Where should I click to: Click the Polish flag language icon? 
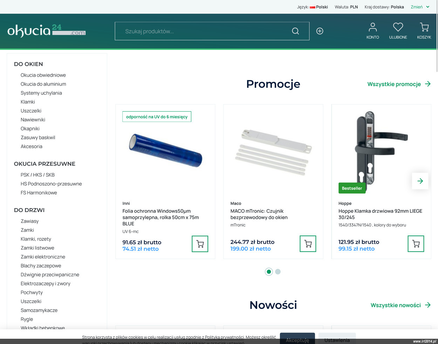pyautogui.click(x=313, y=7)
